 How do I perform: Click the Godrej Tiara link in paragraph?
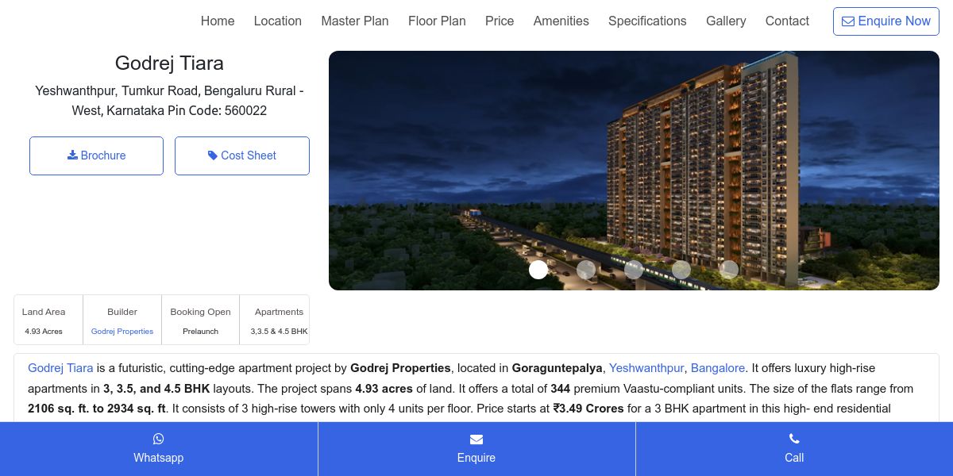60,368
